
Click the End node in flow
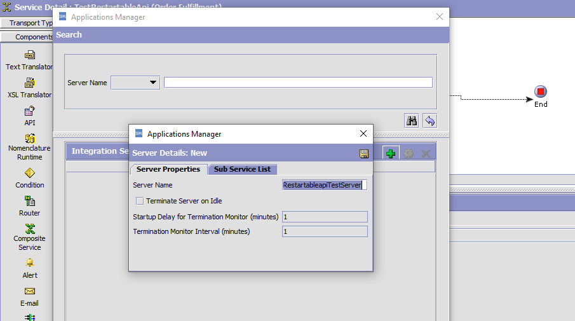[x=541, y=92]
